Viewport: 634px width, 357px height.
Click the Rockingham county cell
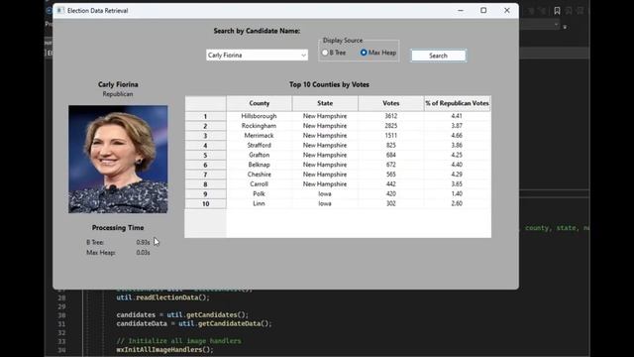click(260, 126)
